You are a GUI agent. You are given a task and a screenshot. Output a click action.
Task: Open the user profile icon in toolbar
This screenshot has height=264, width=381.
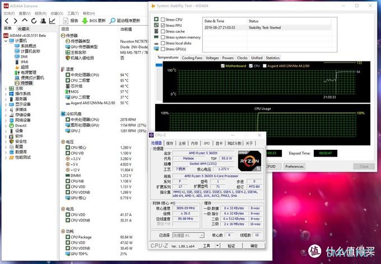click(43, 21)
